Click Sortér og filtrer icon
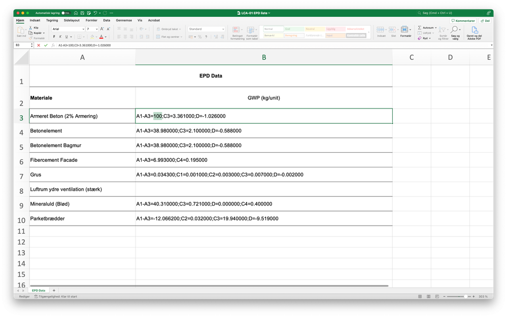507x317 pixels. coord(442,30)
